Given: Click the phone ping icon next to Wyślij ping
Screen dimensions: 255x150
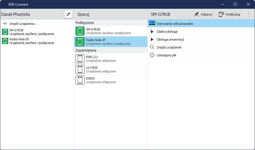Looking at the screenshot, I should (x=221, y=14).
